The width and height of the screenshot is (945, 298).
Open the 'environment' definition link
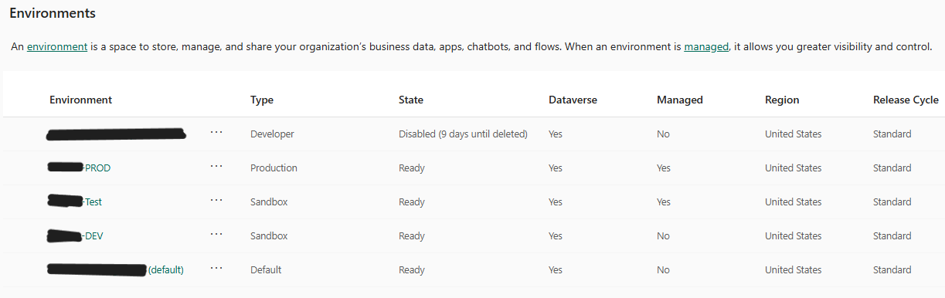coord(57,46)
